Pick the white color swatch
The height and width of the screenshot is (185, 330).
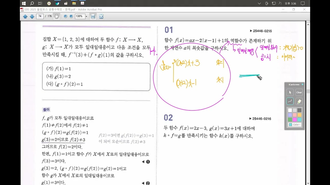(290, 110)
